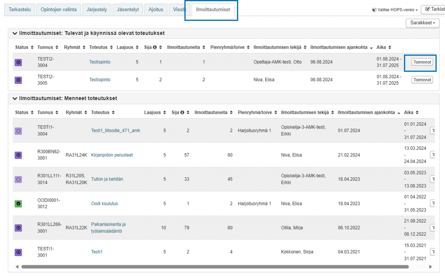Select Ollila, Mirja cell

click(x=292, y=228)
